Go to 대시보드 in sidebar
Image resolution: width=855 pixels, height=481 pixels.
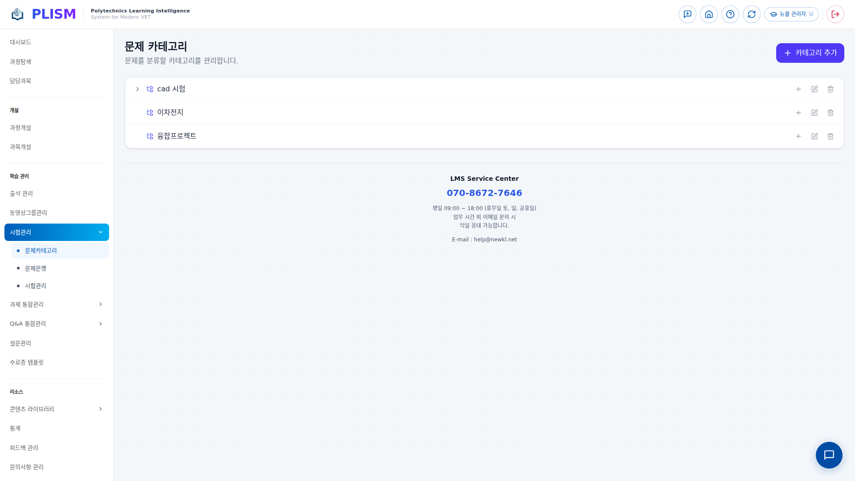(20, 42)
